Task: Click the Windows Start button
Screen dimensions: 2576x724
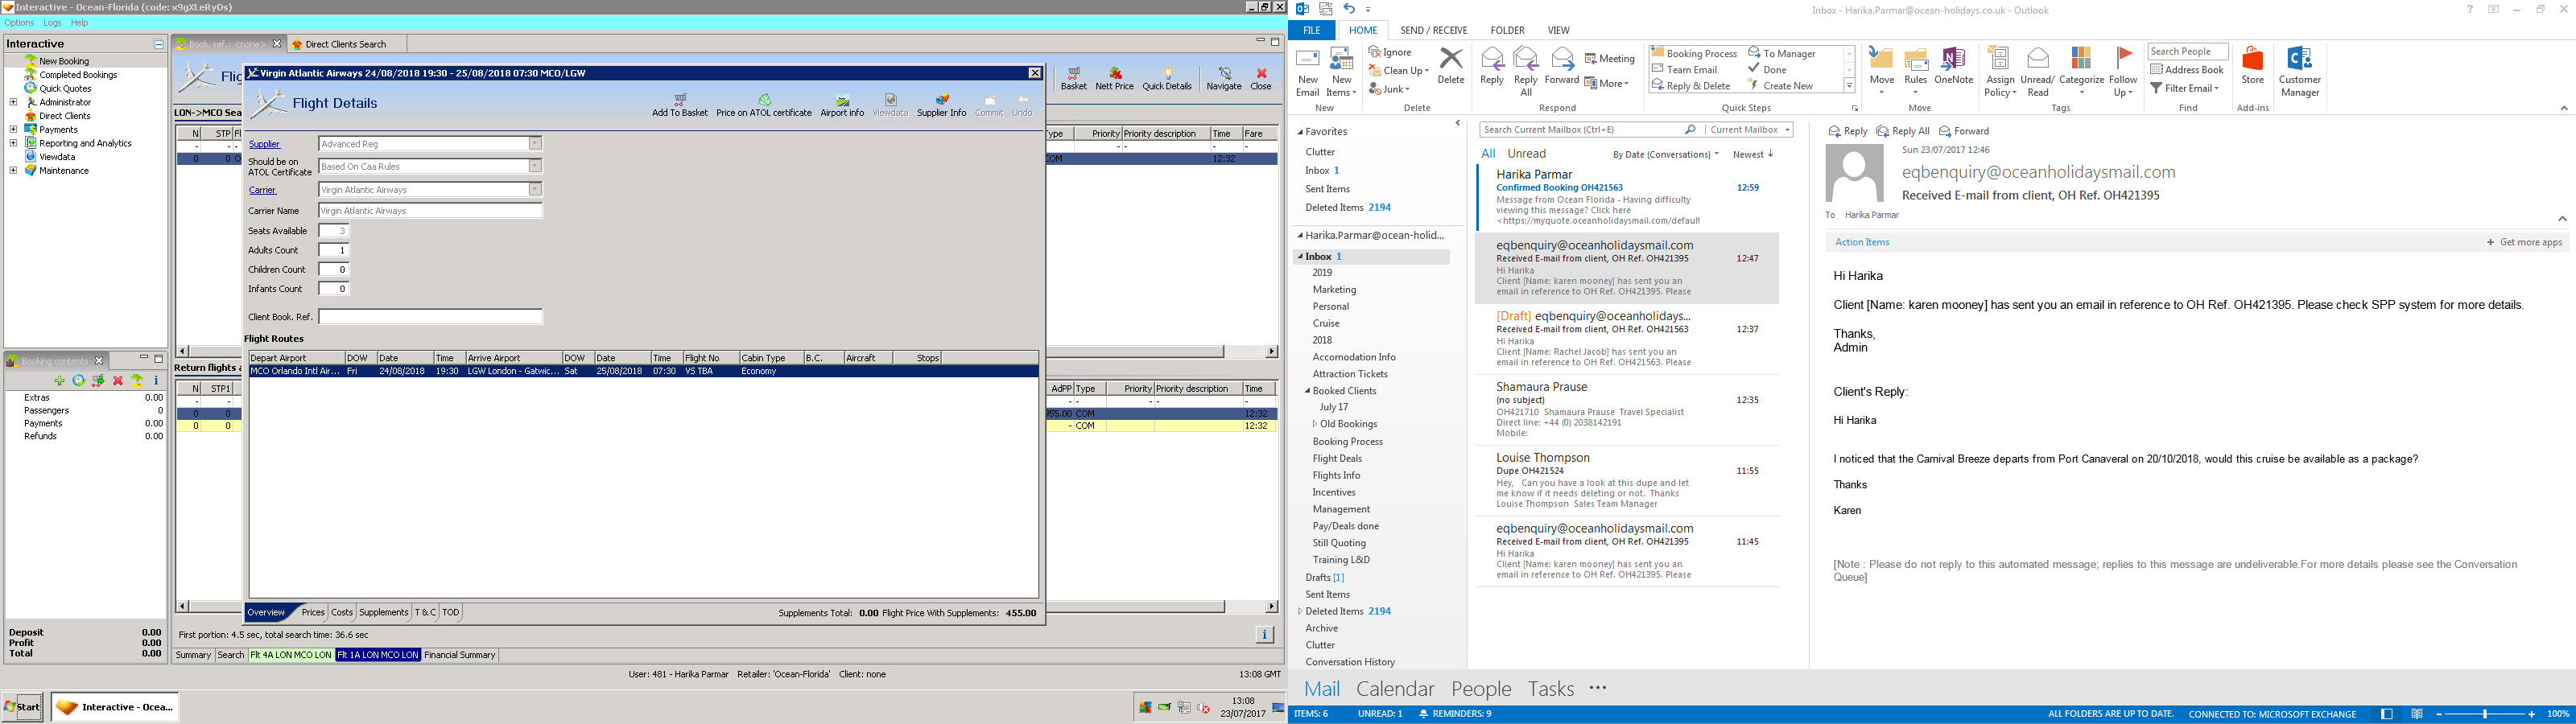Action: (22, 707)
